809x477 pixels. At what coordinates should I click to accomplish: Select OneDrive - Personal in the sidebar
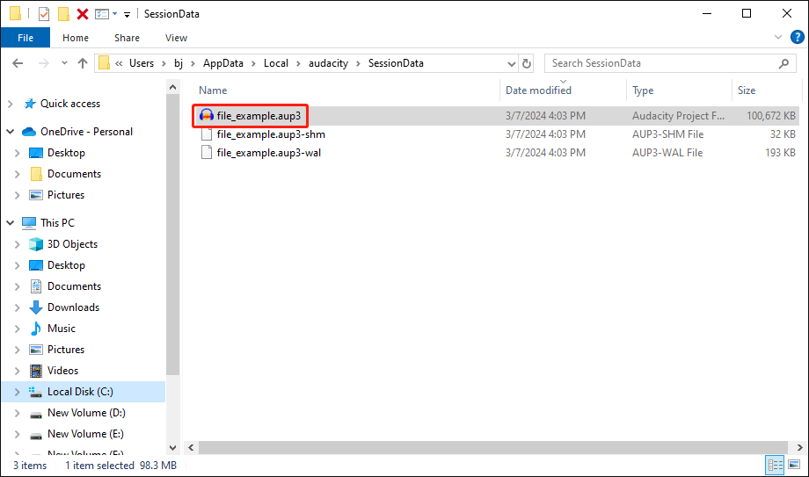[x=87, y=132]
